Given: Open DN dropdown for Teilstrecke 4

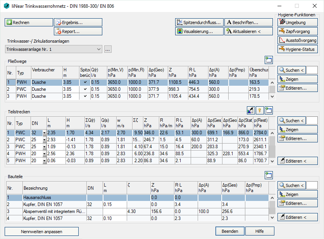Looking at the screenshot, I should (45, 154).
